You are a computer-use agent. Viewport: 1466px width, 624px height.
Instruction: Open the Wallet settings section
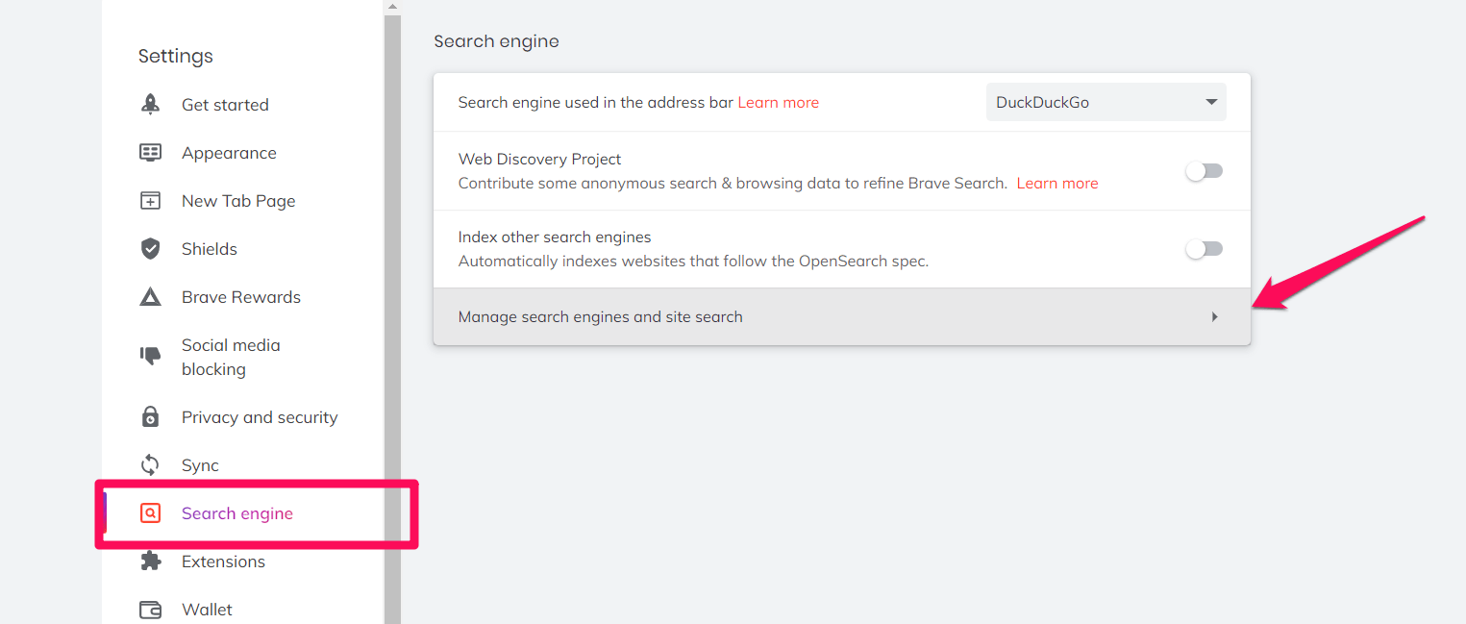click(207, 610)
